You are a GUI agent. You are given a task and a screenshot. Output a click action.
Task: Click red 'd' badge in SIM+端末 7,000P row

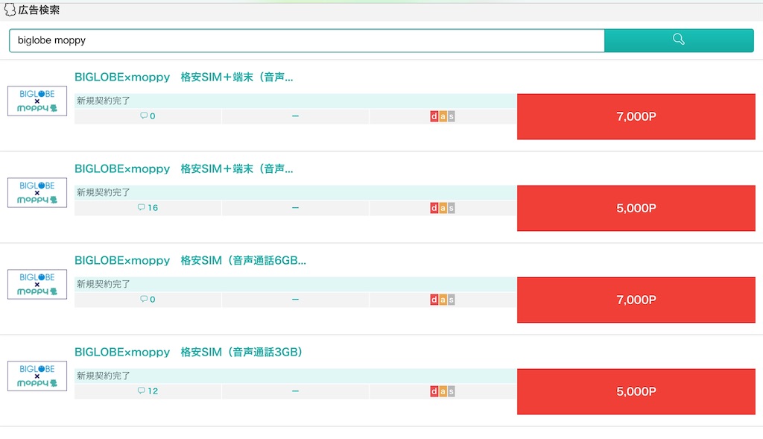pyautogui.click(x=434, y=116)
